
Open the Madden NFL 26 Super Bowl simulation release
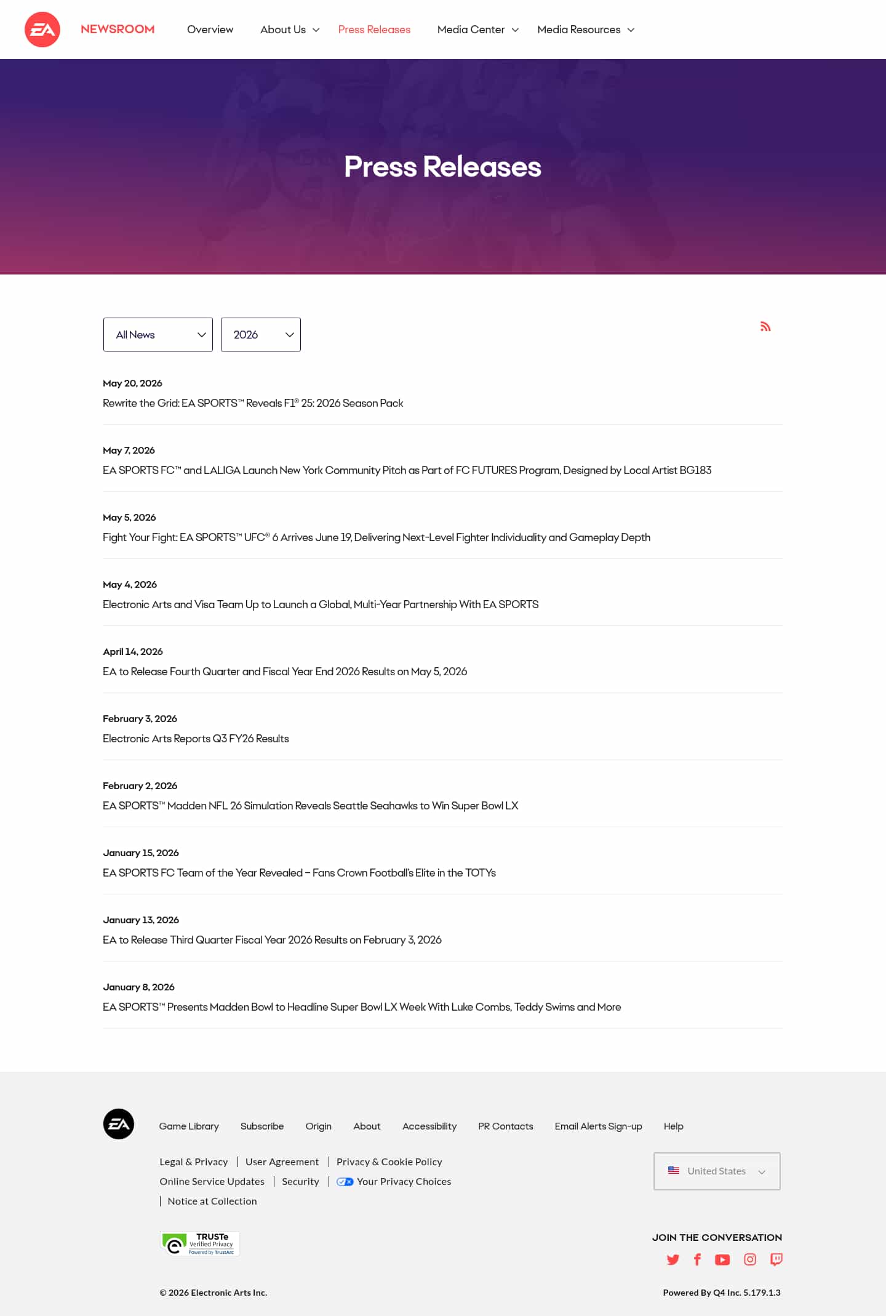(311, 806)
